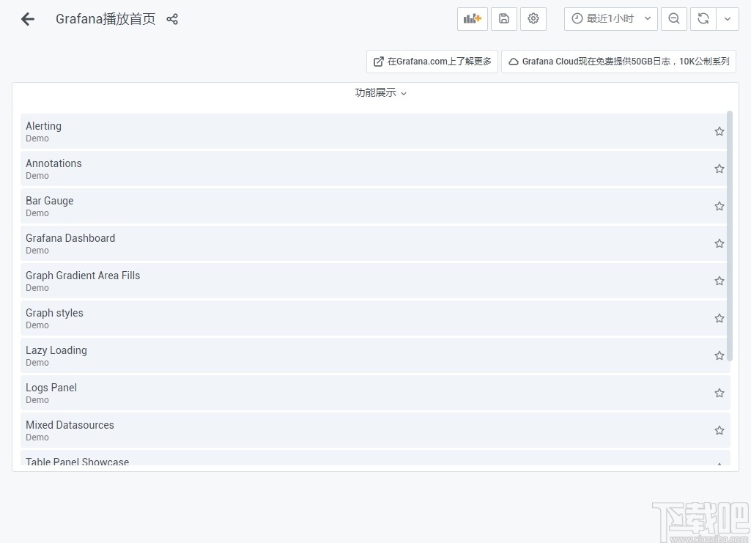
Task: Click 在Grafana.com上了解更多 button
Action: click(432, 62)
